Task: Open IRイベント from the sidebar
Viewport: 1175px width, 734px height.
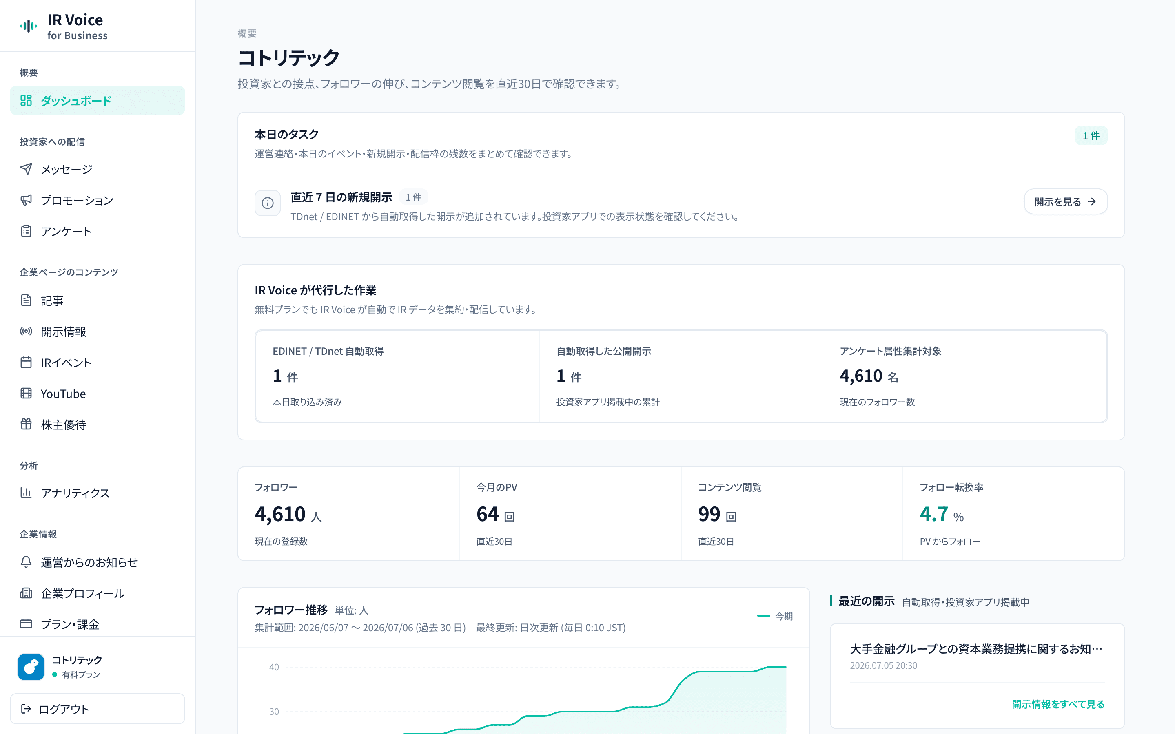Action: (x=98, y=363)
